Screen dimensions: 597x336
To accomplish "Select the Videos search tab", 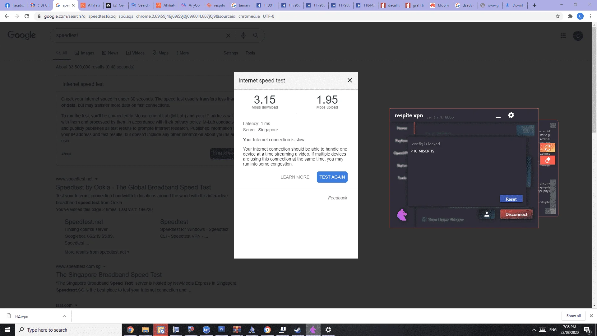I will (x=135, y=53).
